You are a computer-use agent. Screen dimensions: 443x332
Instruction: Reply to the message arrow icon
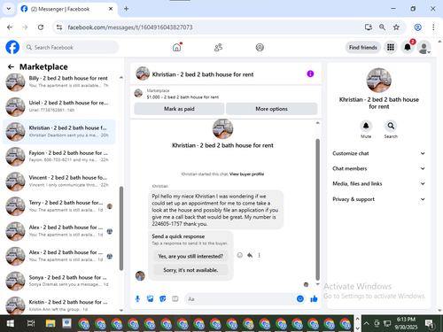point(250,255)
